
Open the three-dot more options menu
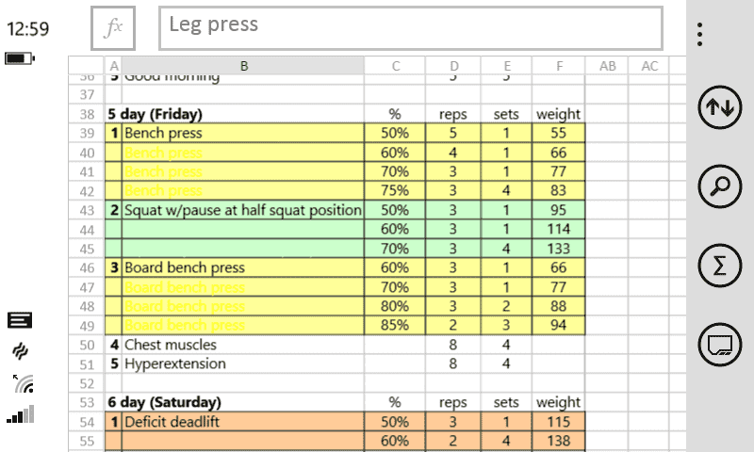click(699, 34)
